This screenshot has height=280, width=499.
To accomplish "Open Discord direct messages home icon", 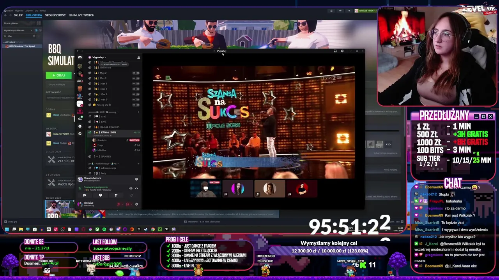I will (80, 57).
